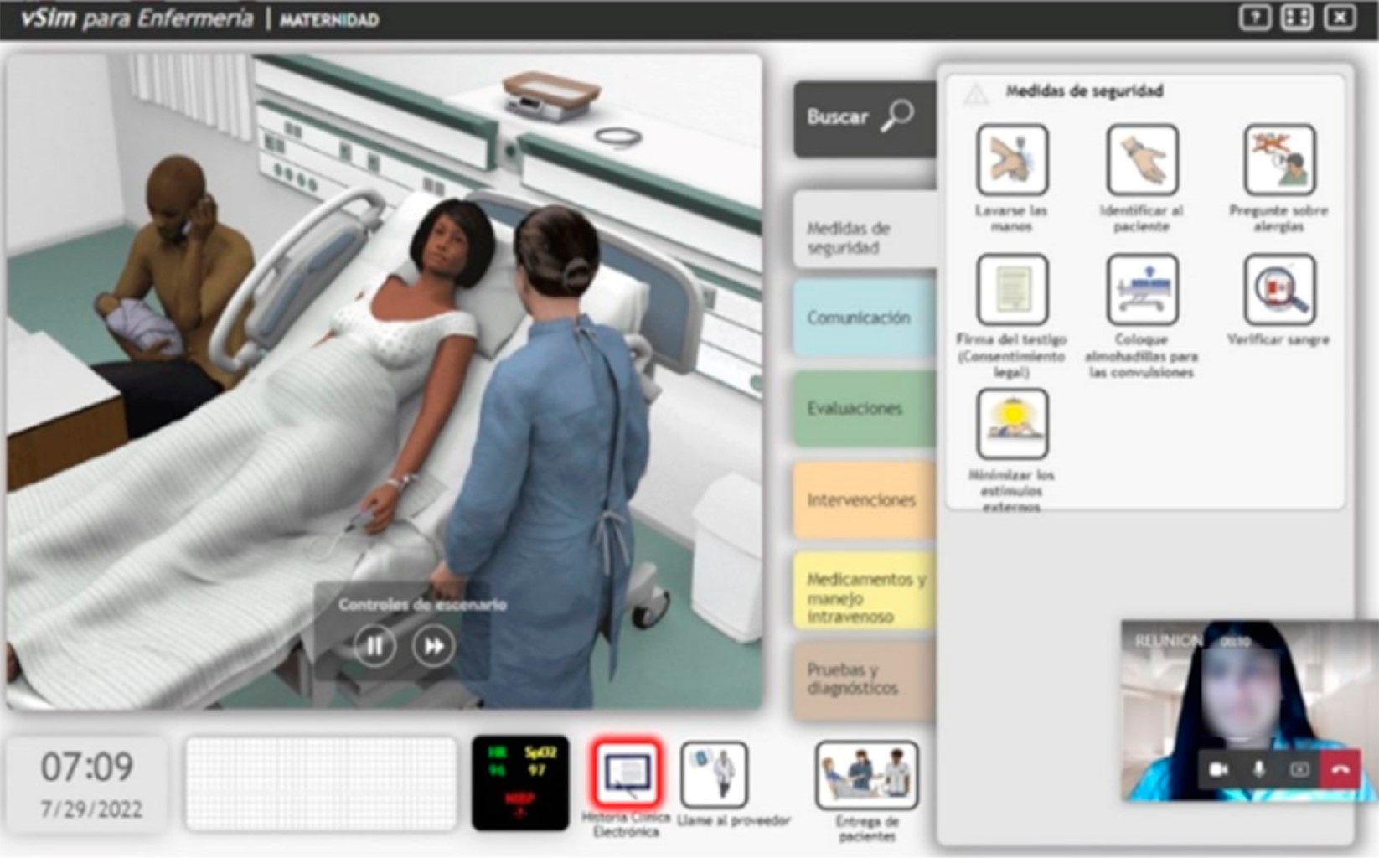
Task: Hang up the meeting call
Action: (x=1340, y=769)
